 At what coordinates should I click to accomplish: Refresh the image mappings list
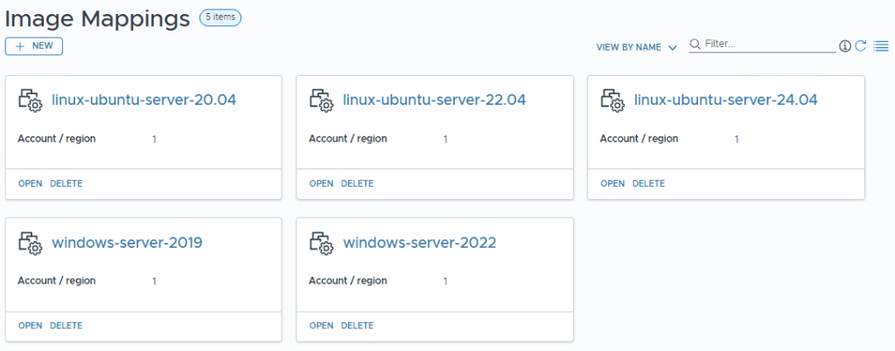coord(861,46)
